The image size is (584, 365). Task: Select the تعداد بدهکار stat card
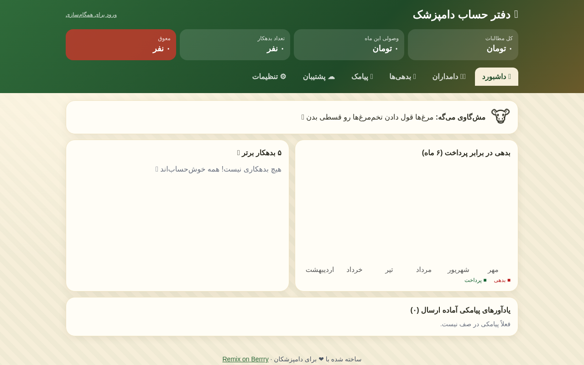coord(235,45)
